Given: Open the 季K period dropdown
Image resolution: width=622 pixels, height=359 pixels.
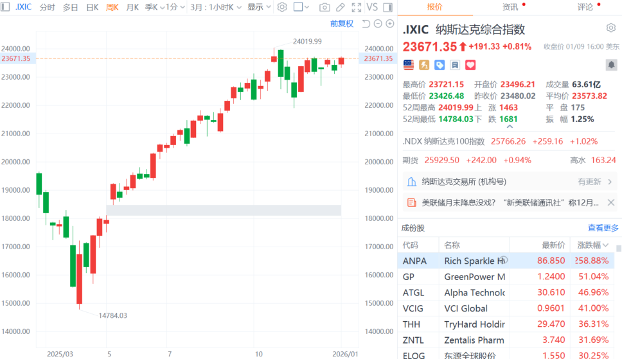Looking at the screenshot, I should 155,7.
